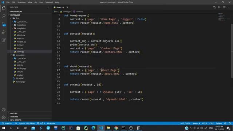
Task: Select views.py in Explorer tree
Action: (x=30, y=52)
